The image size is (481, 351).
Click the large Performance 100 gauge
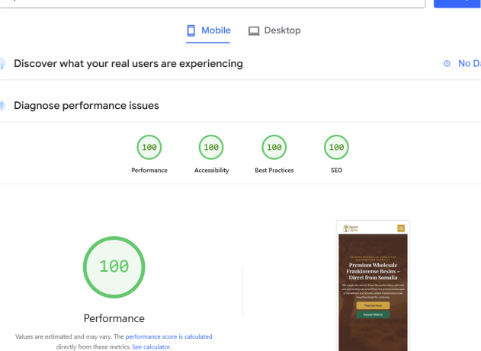click(114, 267)
